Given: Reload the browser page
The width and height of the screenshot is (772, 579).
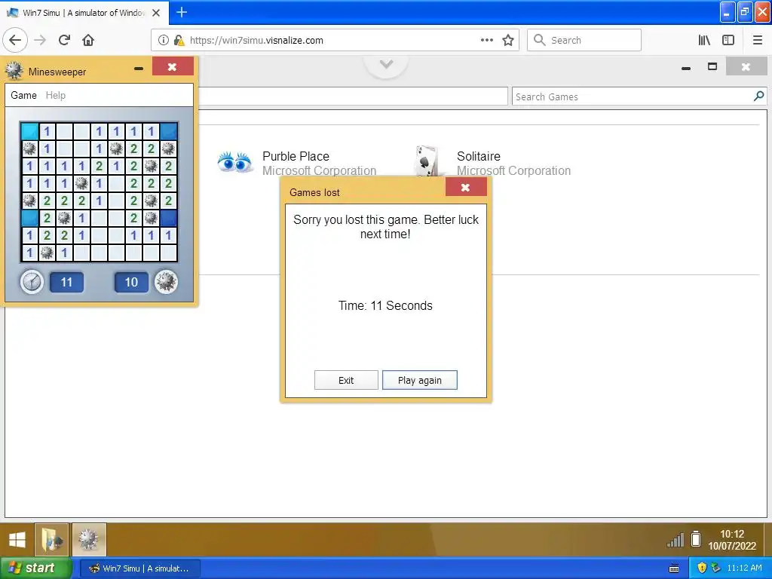Looking at the screenshot, I should tap(64, 41).
